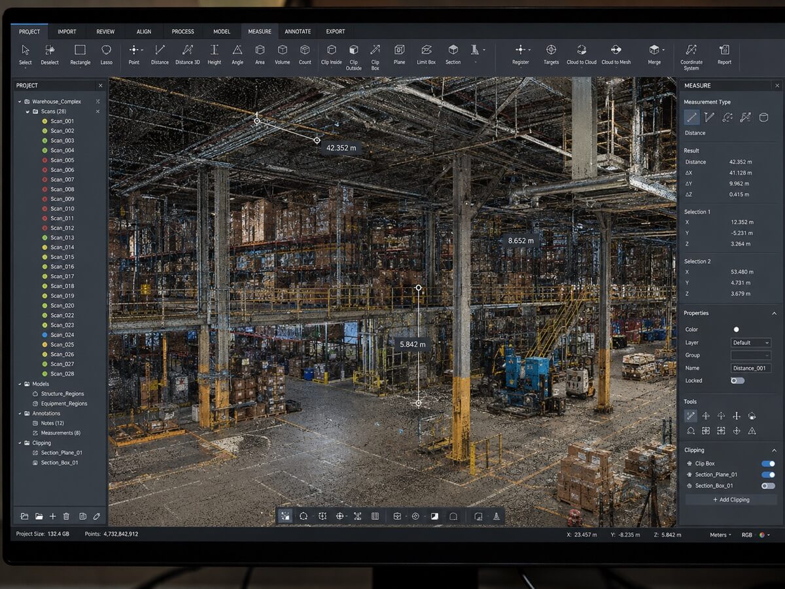Viewport: 785px width, 589px height.
Task: Activate the Clip Box toolbar tool
Action: pos(375,58)
